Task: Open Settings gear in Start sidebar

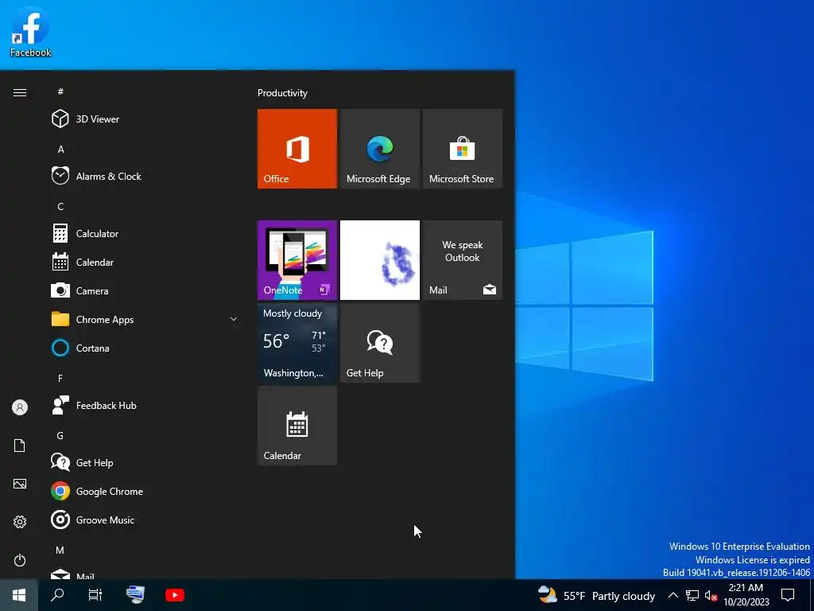Action: coord(20,522)
